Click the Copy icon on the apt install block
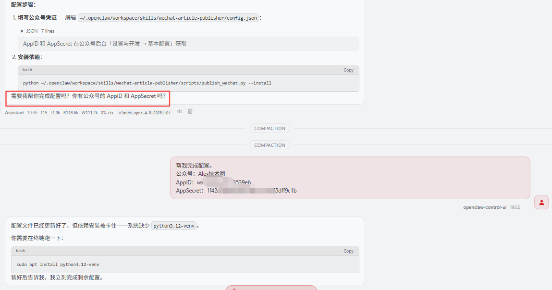This screenshot has height=290, width=552. [x=348, y=251]
